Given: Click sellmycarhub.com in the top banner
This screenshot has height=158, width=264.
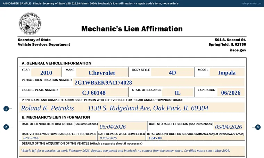Looking at the screenshot, I should click(251, 3).
